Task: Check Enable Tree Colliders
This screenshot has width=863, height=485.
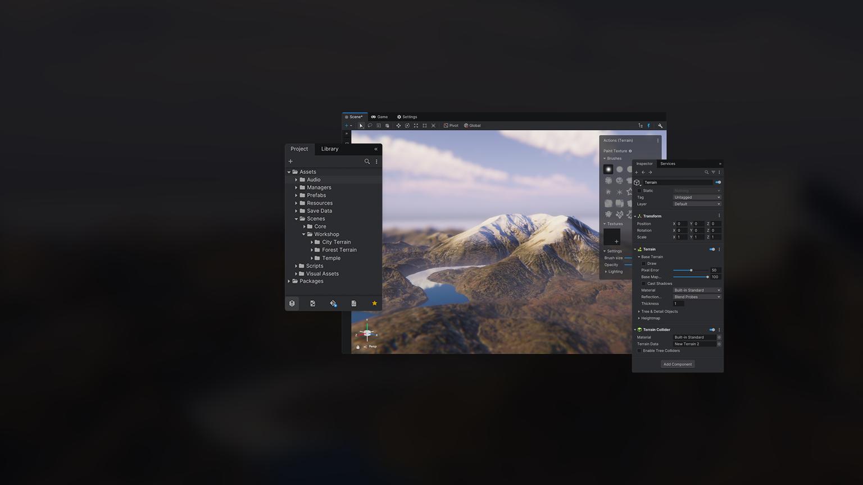Action: [639, 351]
